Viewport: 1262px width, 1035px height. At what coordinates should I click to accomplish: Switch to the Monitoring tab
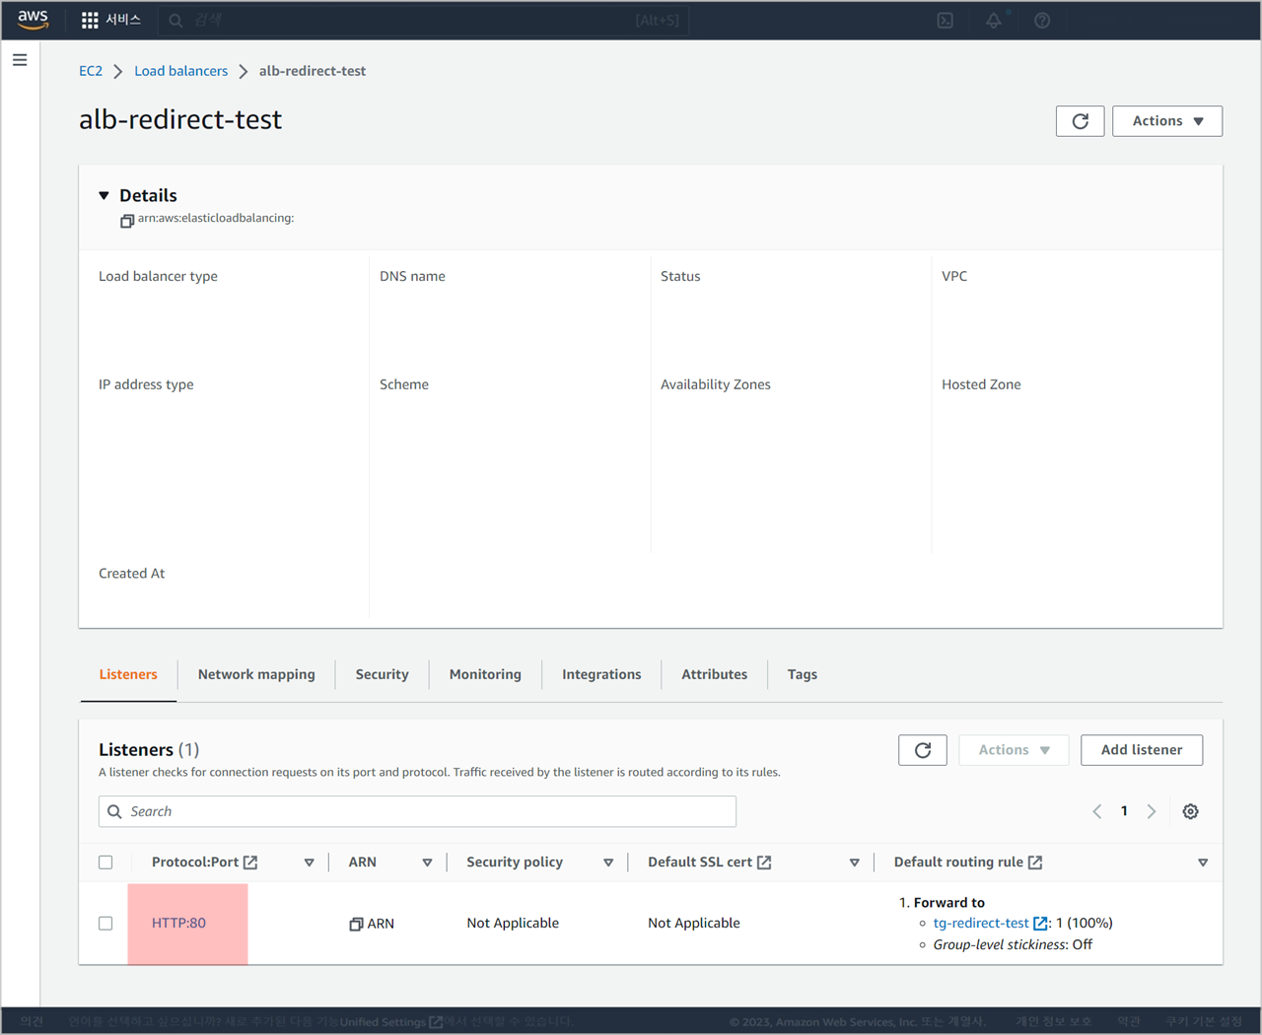[x=485, y=675]
